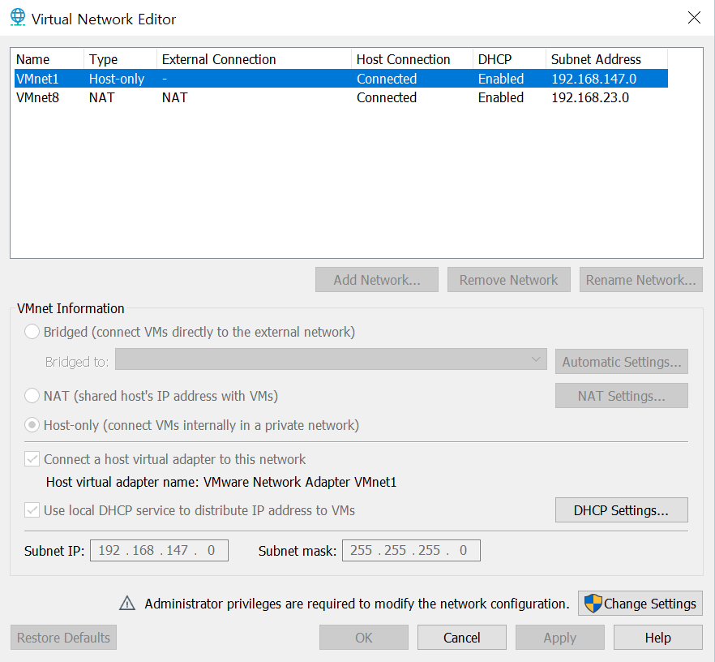Click the Host-only type cell

(117, 79)
